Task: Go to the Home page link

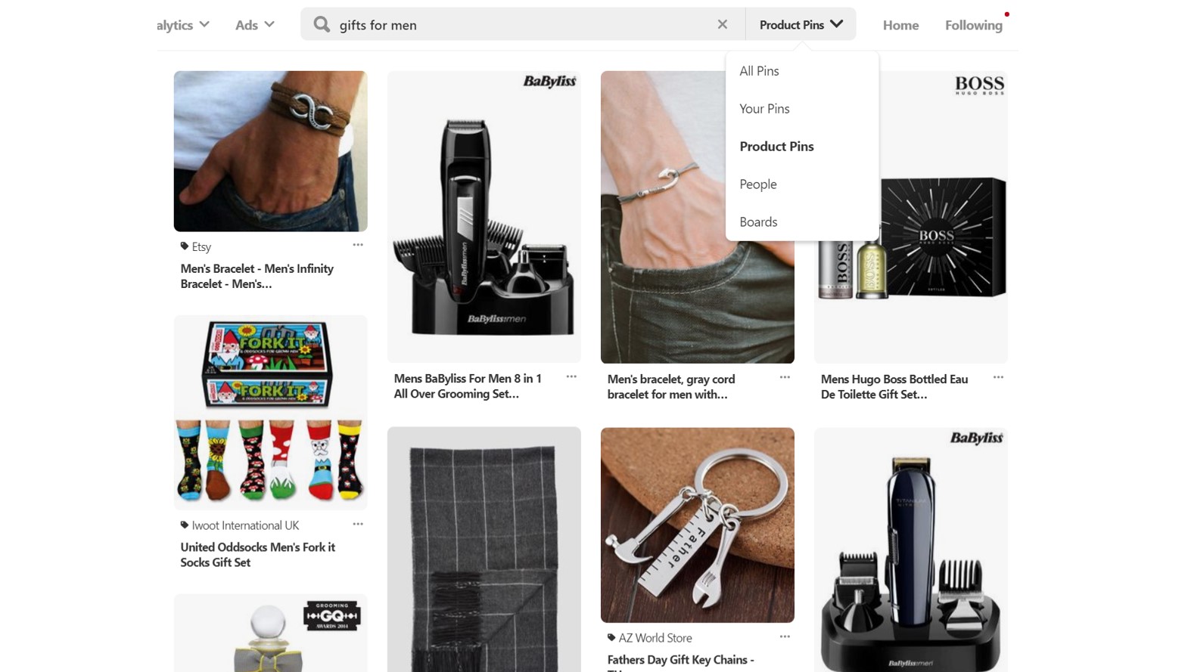Action: [900, 25]
